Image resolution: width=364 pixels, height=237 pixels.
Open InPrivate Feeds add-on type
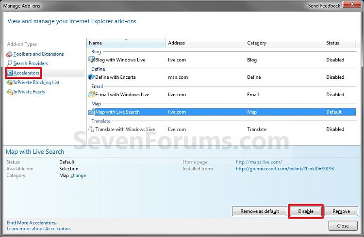(29, 92)
